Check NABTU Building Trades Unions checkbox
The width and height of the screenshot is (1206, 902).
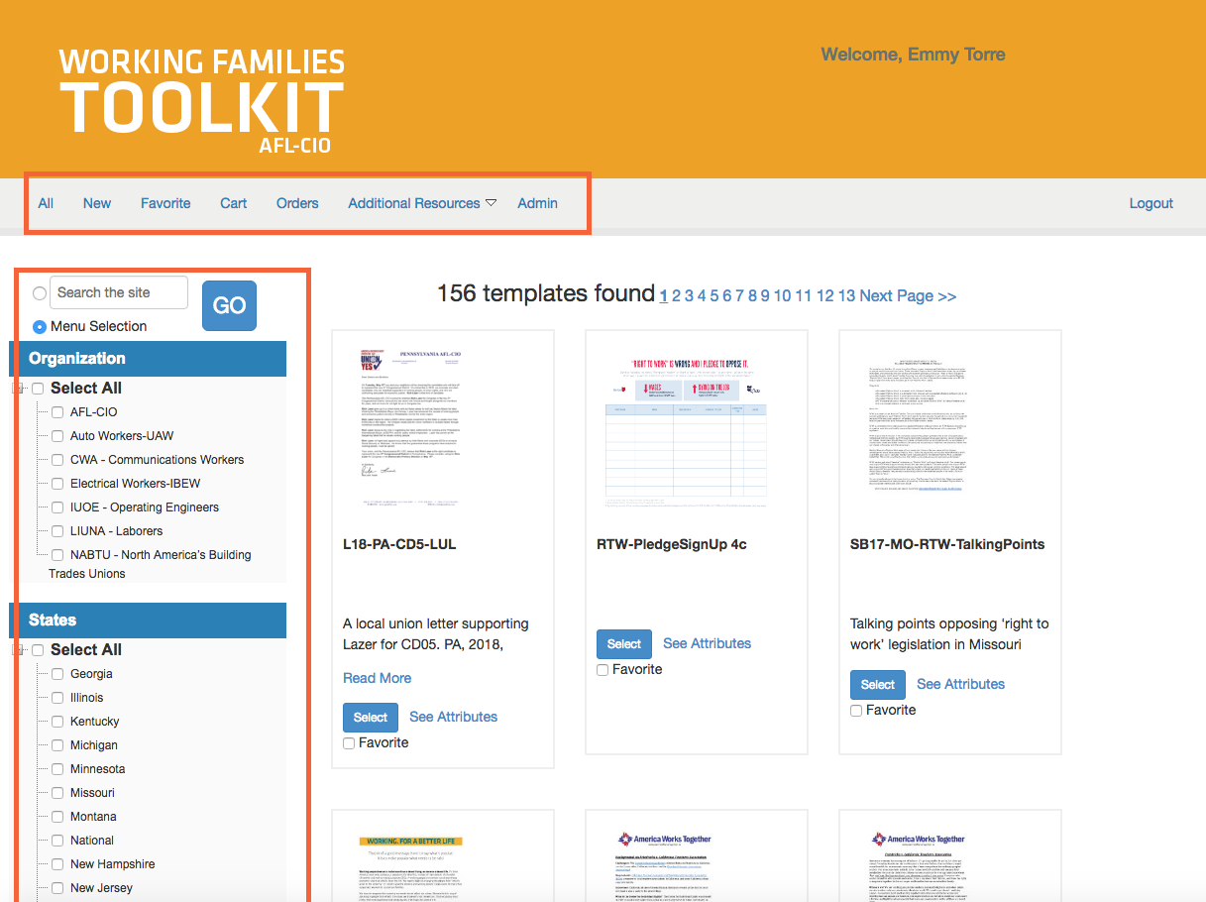point(57,555)
